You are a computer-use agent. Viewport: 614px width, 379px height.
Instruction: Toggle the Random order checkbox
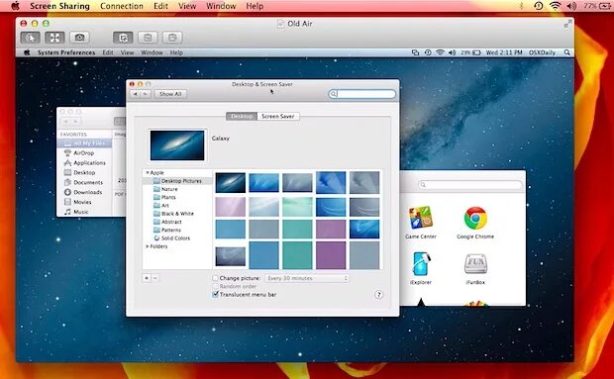click(x=215, y=286)
